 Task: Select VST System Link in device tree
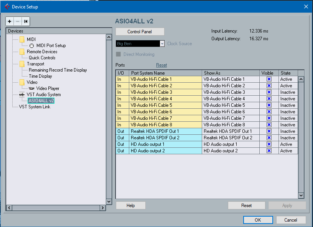[35, 107]
